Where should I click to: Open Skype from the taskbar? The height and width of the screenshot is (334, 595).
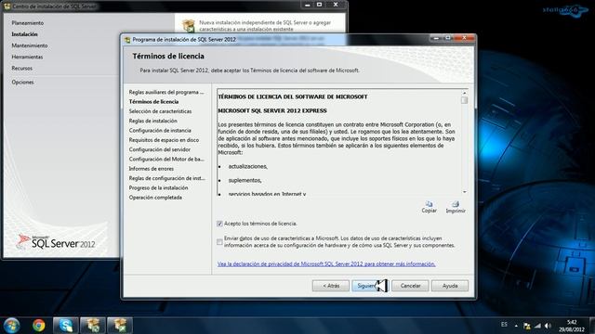point(66,326)
